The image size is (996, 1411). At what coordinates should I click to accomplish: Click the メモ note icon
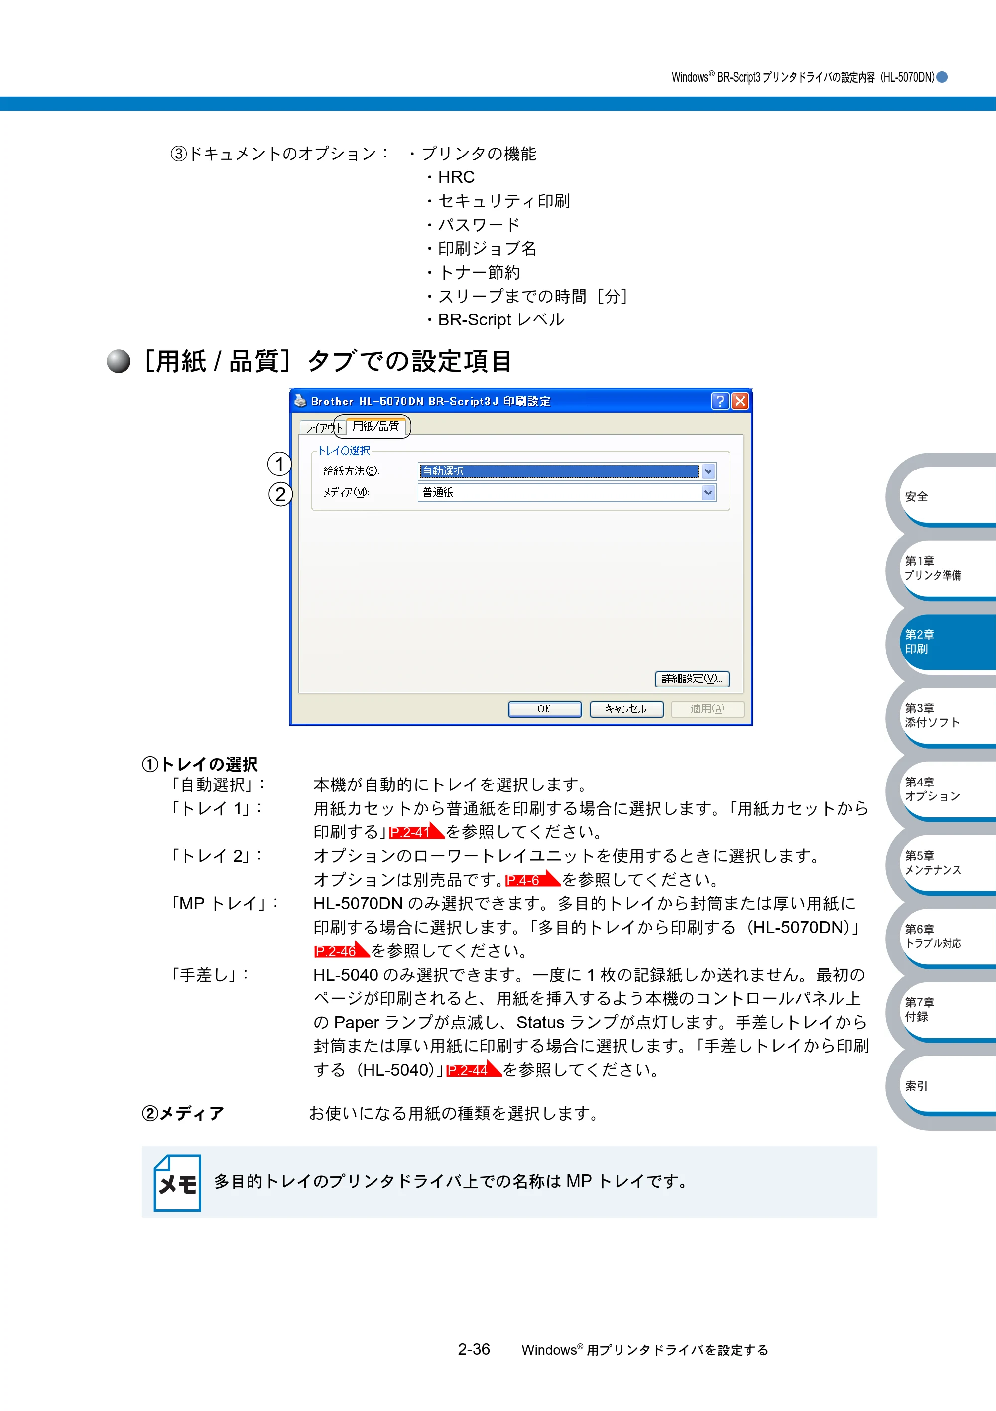click(x=177, y=1182)
